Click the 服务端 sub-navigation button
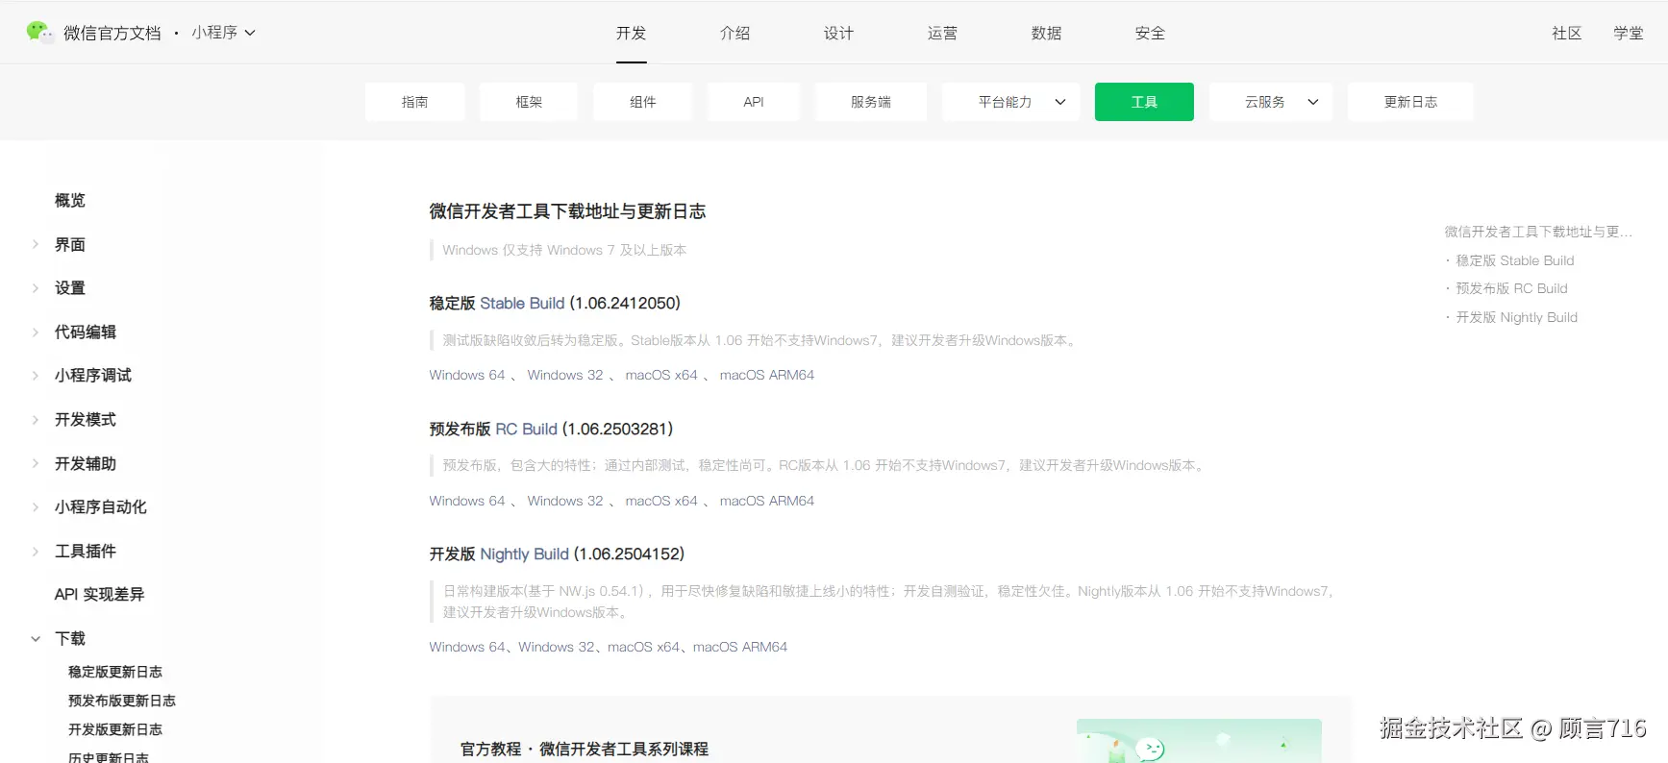This screenshot has height=763, width=1668. (x=870, y=102)
